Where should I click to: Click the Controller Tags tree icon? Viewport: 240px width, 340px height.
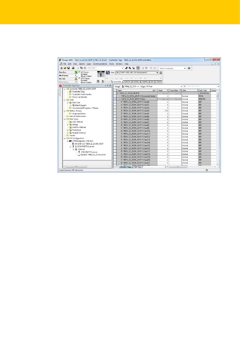(70, 92)
